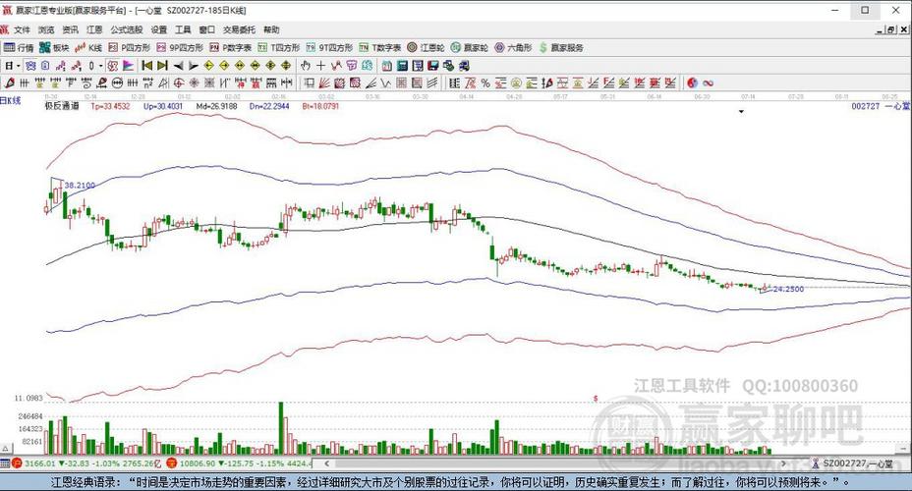Click the yin-yang red circle icon
The width and height of the screenshot is (912, 491).
click(x=692, y=83)
